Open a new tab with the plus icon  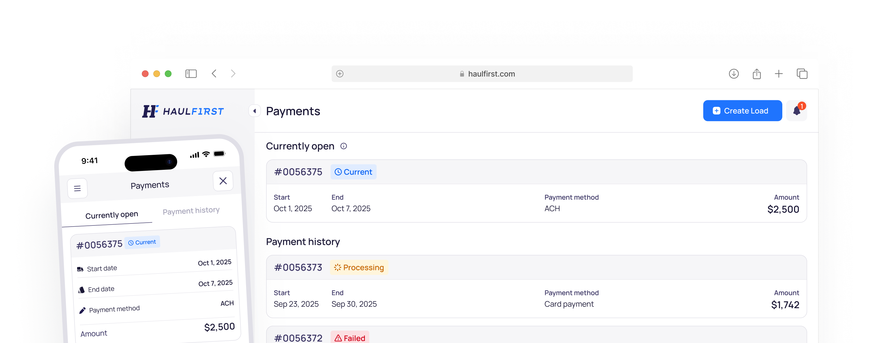(778, 73)
